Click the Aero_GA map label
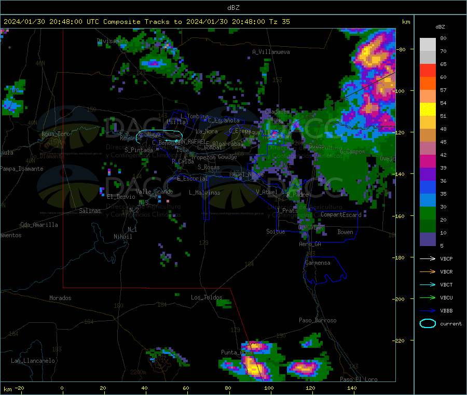The image size is (467, 395). (x=310, y=244)
